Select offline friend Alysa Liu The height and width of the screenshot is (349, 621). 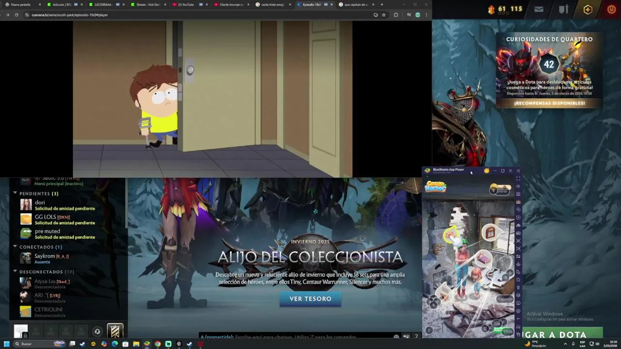coord(68,284)
